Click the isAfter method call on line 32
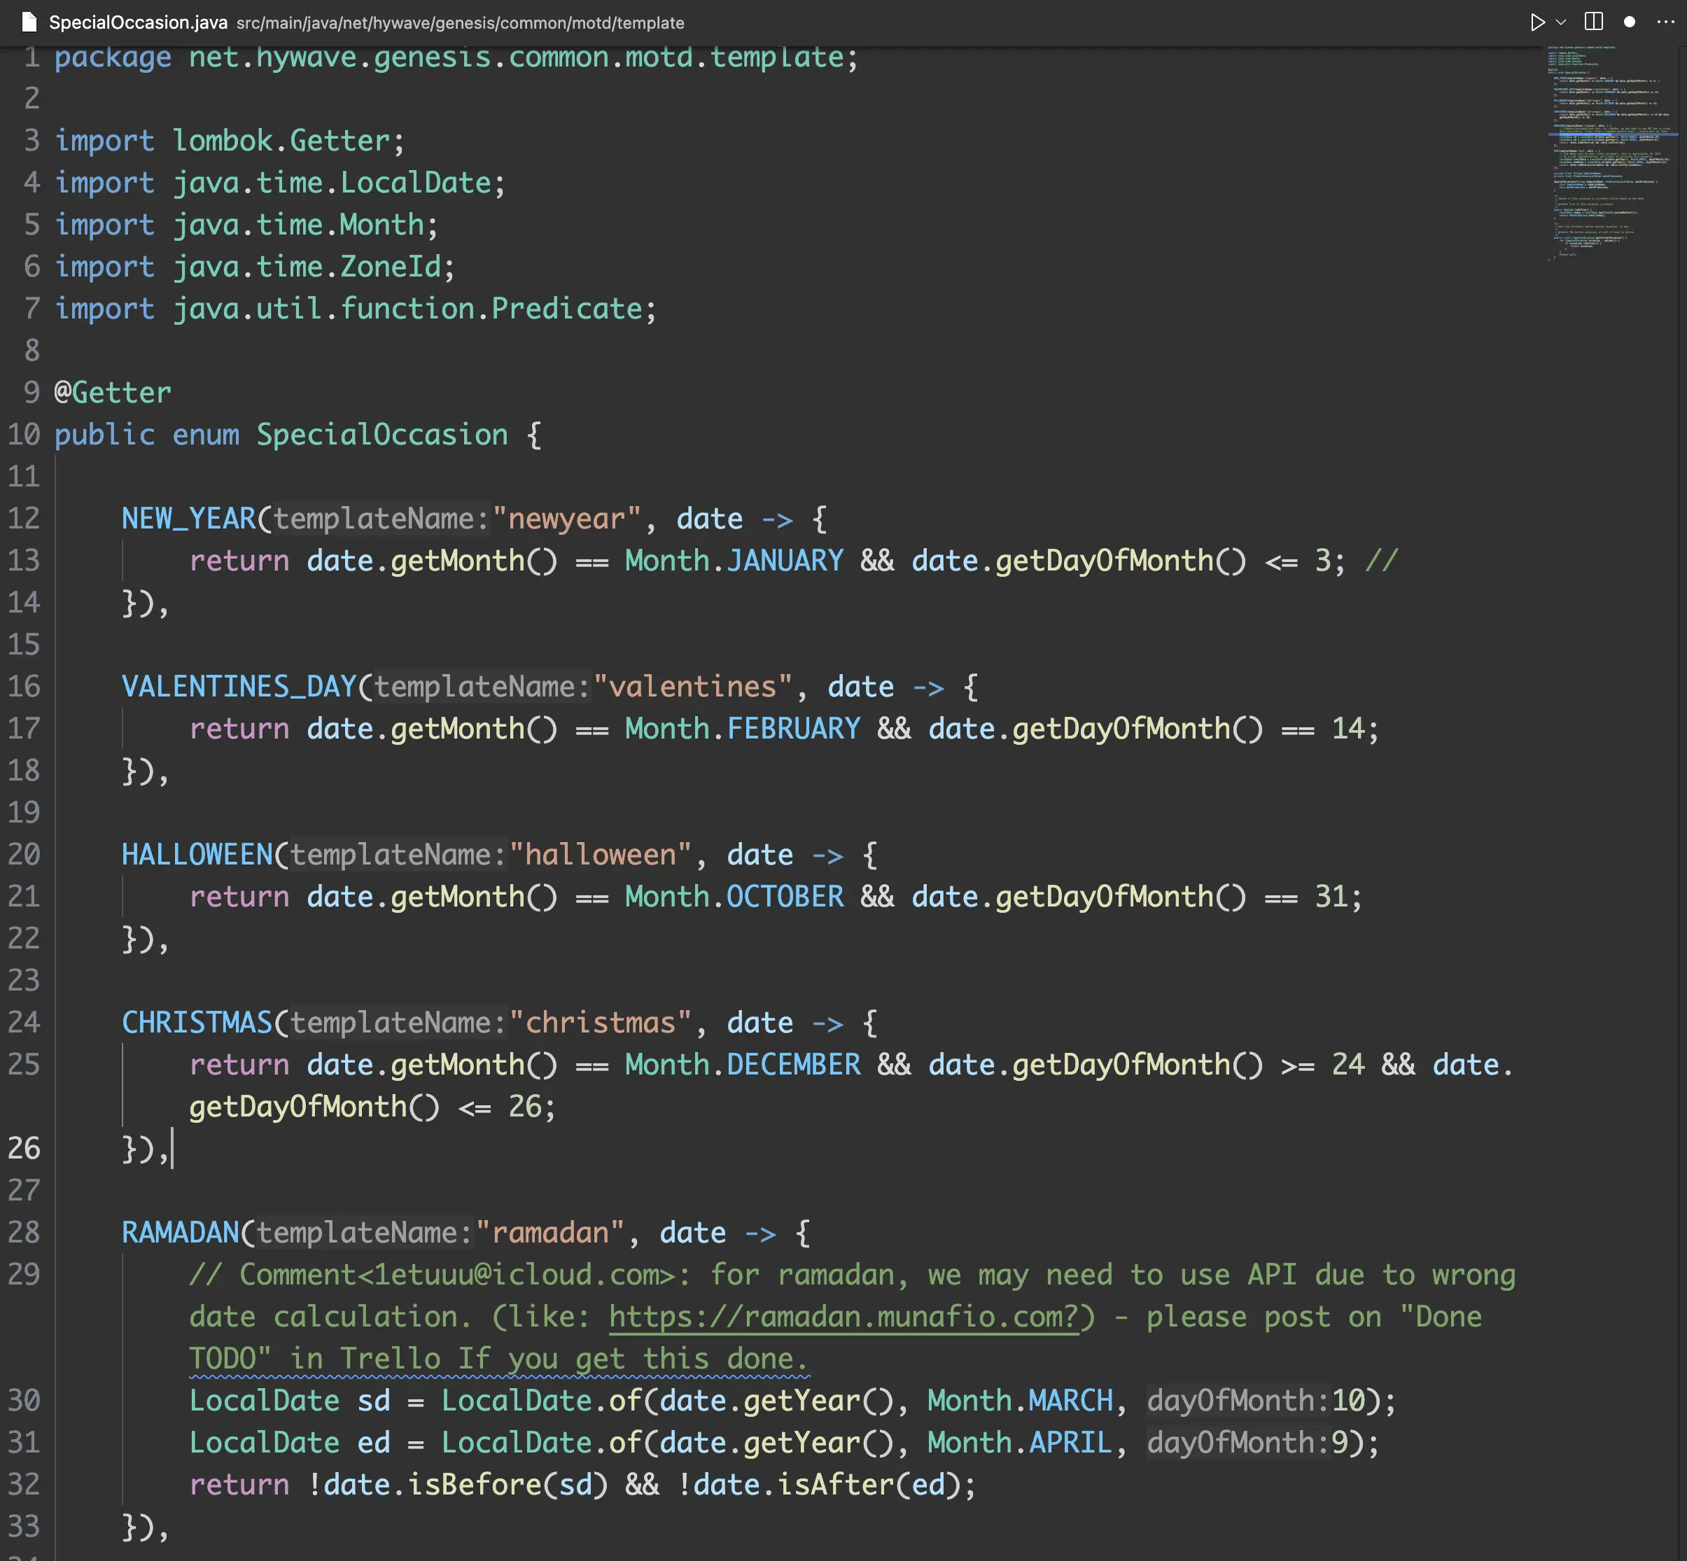Viewport: 1687px width, 1561px height. pyautogui.click(x=836, y=1484)
